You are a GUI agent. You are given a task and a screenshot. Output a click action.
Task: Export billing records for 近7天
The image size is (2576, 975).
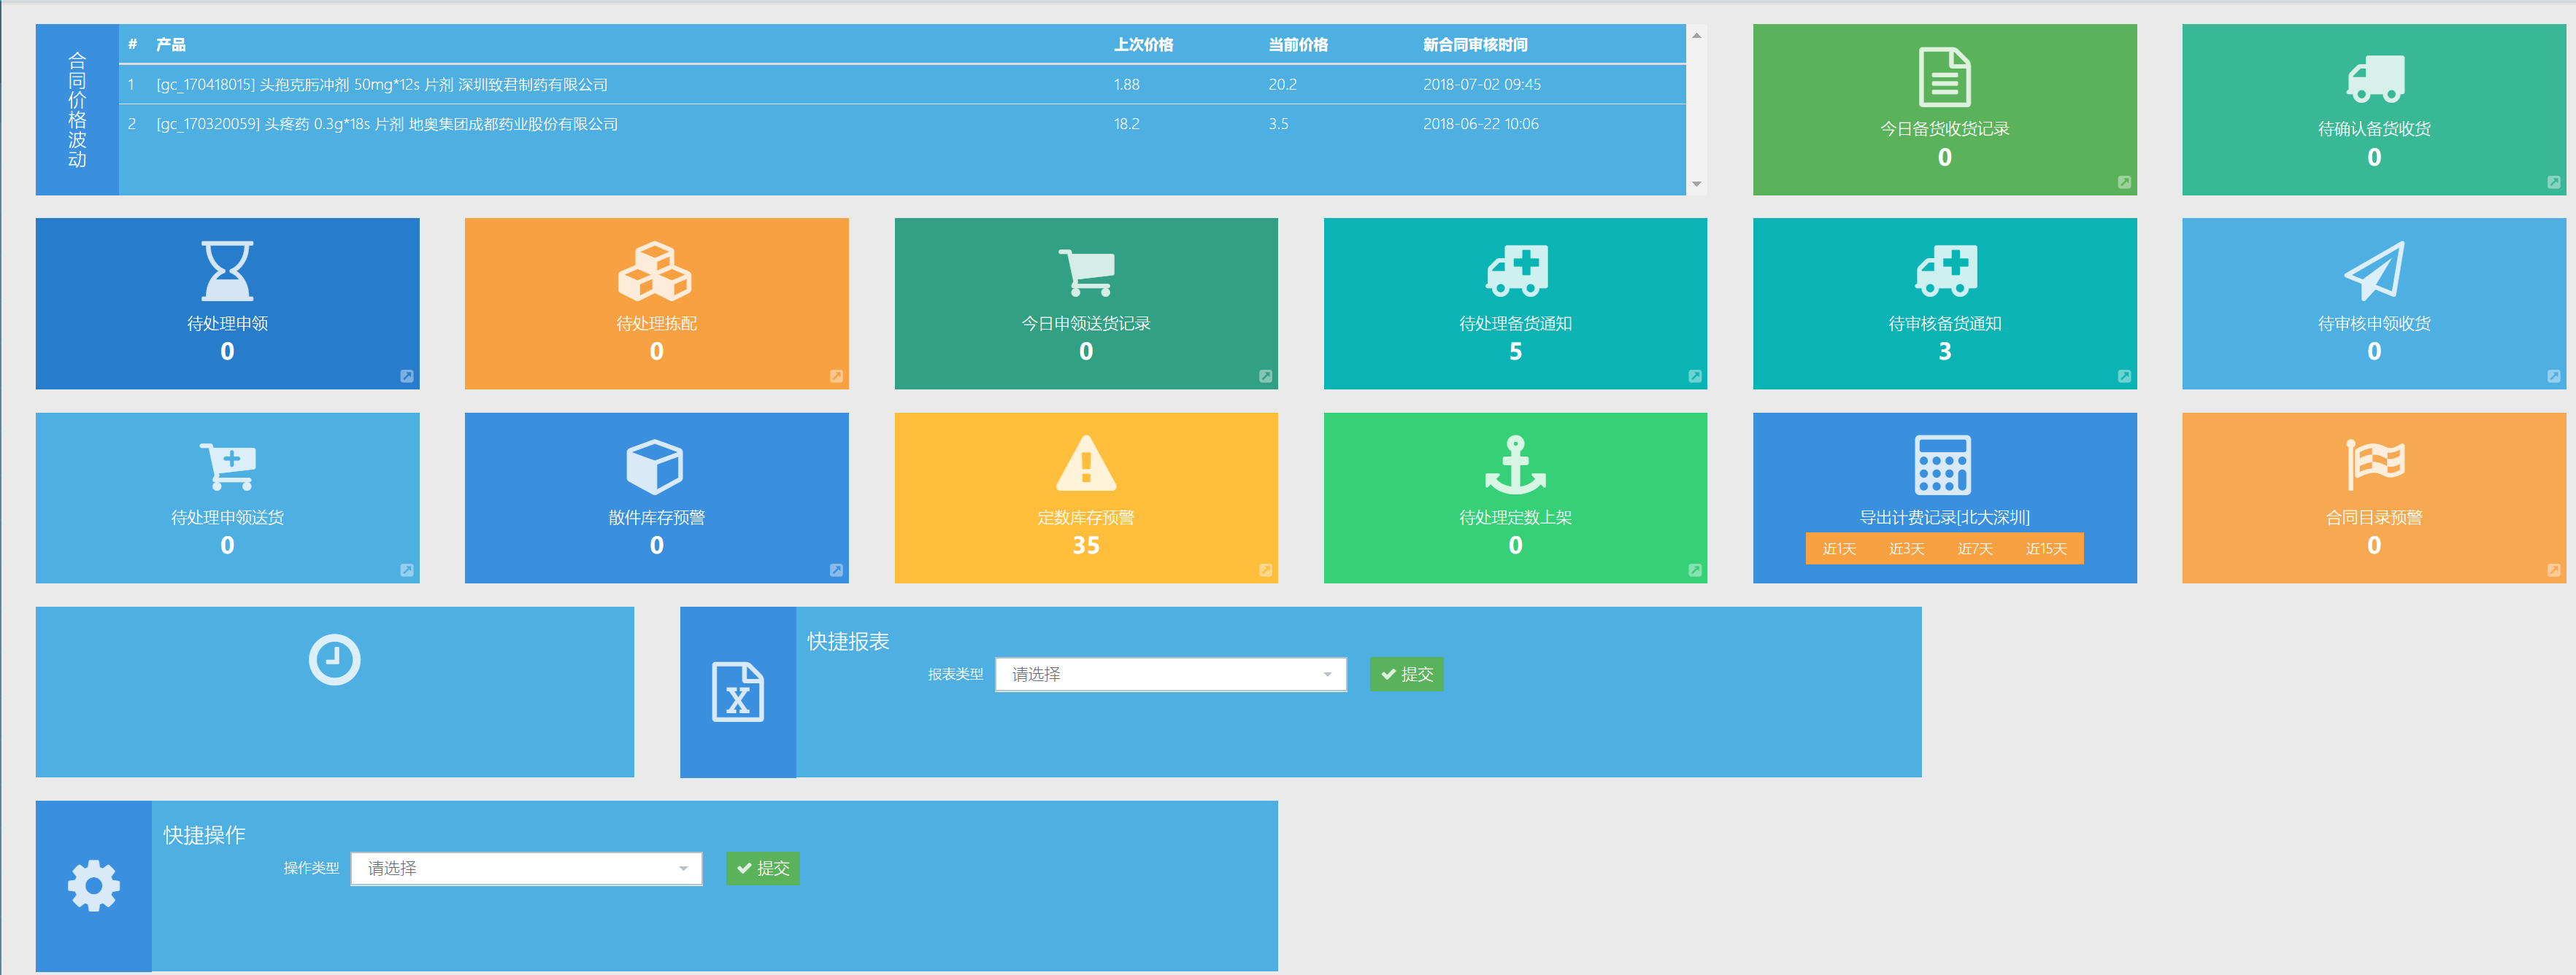coord(1975,548)
